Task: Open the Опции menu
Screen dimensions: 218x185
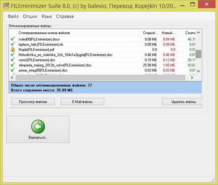Action: (x=30, y=16)
